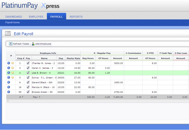Screen dimensions: 189x130
Task: Toggle Pay checkbox for Marcos A. Black
Action: (x=28, y=87)
